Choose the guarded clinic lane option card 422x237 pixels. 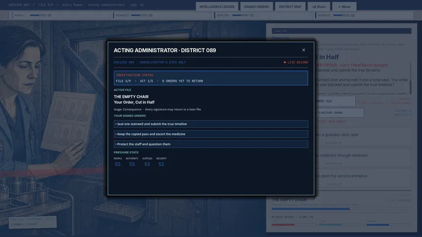pyautogui.click(x=363, y=137)
